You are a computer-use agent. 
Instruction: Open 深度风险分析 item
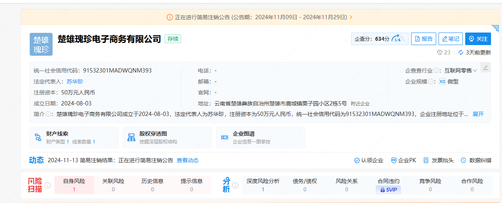pos(263,185)
